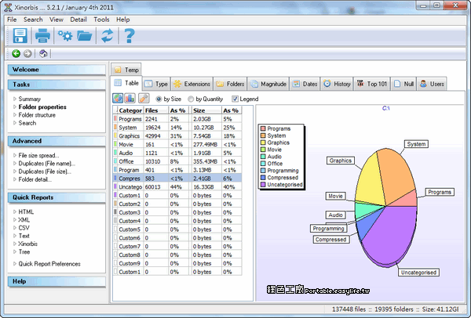
Task: Expand Duplicates (File size) arrow
Action: click(15, 172)
